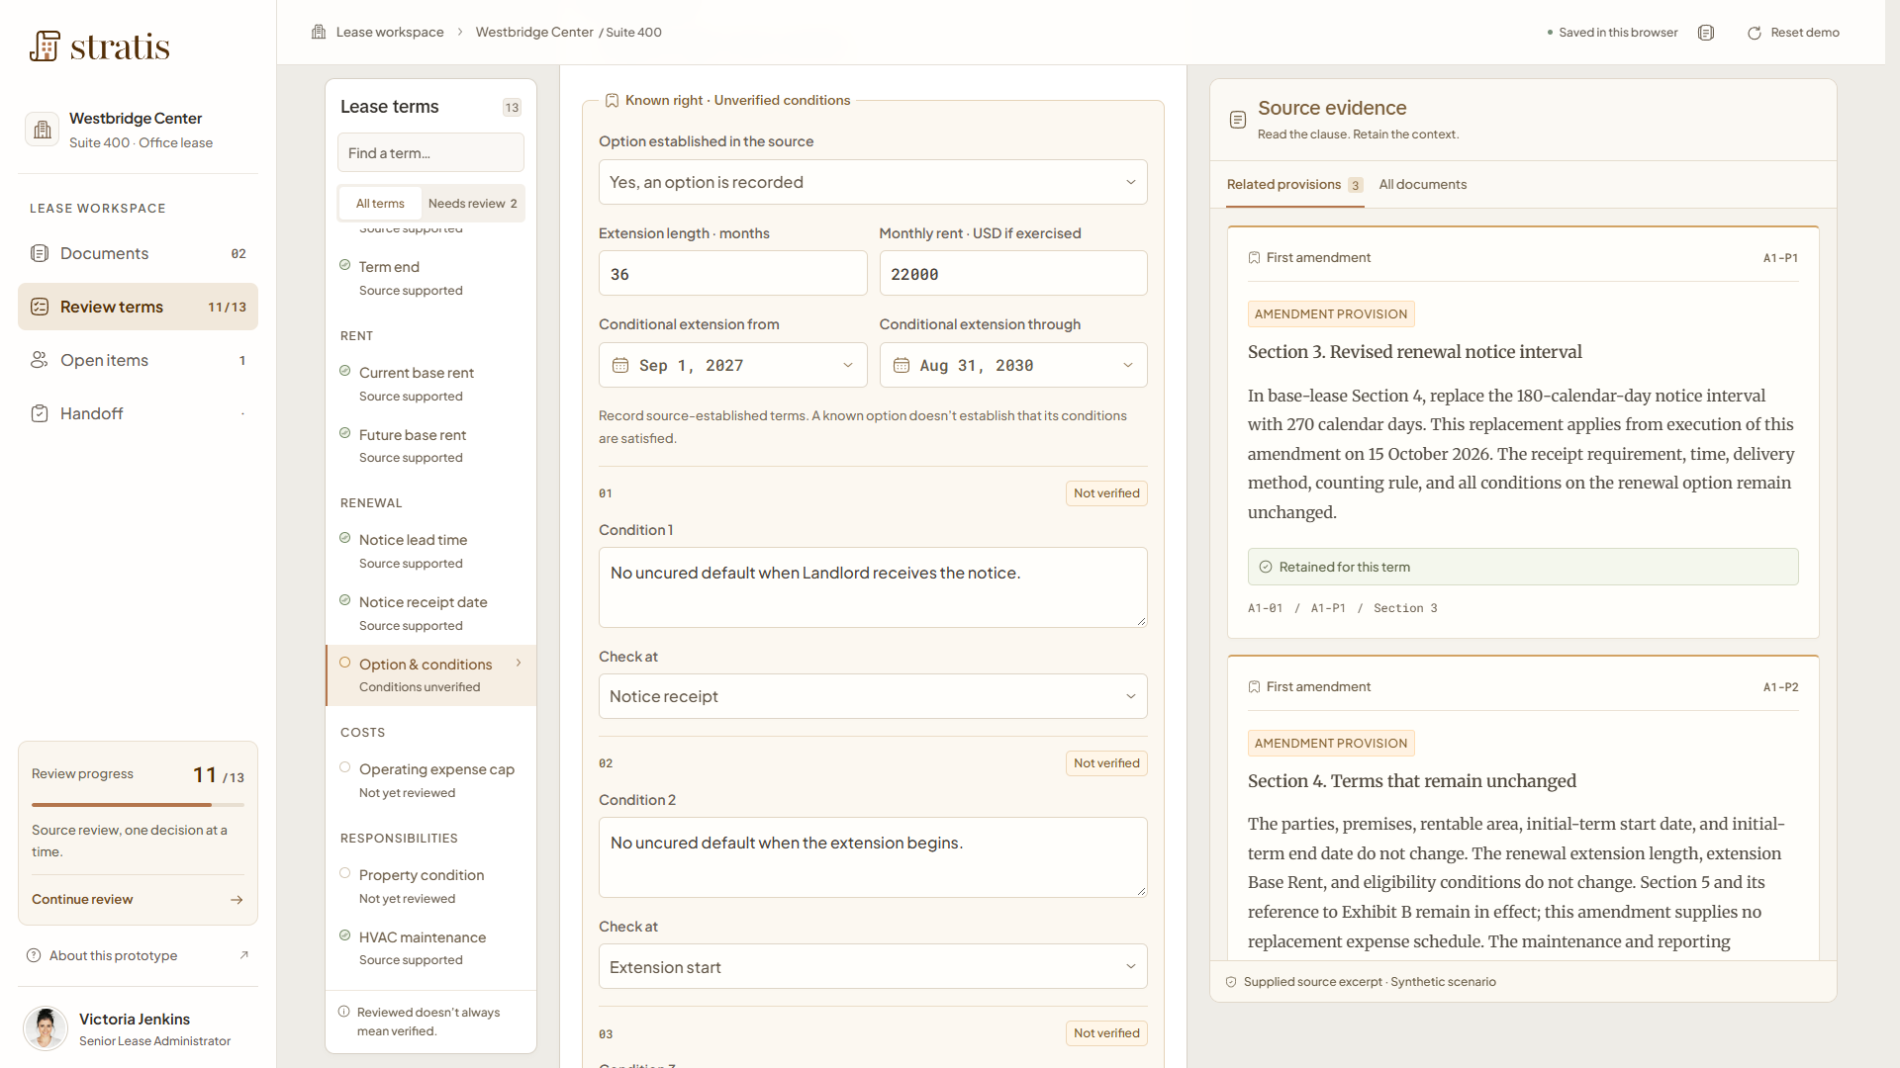Viewport: 1900px width, 1068px height.
Task: Open the Condition 1 Check at dropdown
Action: [873, 696]
